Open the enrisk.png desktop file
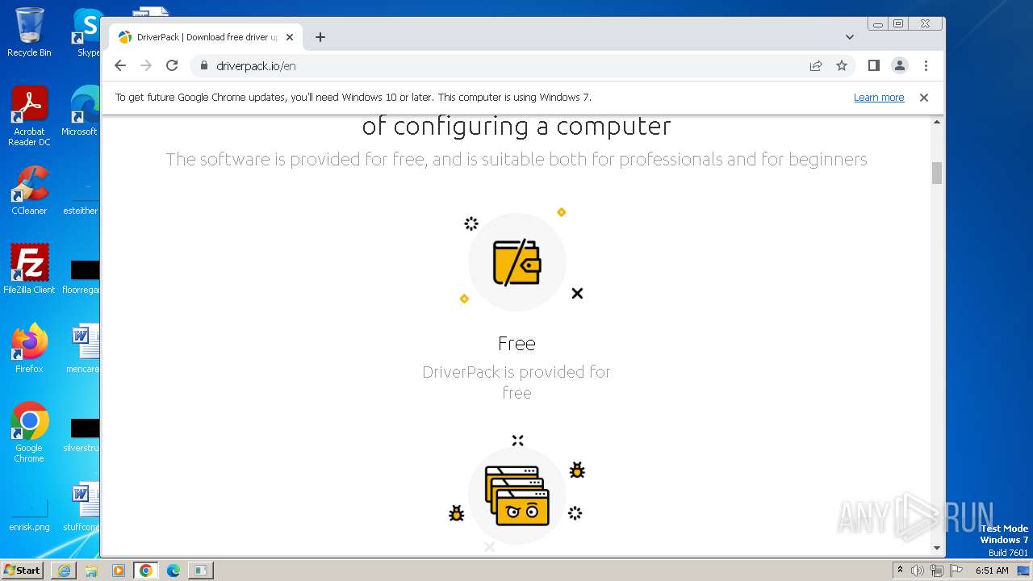This screenshot has width=1033, height=581. (x=29, y=513)
